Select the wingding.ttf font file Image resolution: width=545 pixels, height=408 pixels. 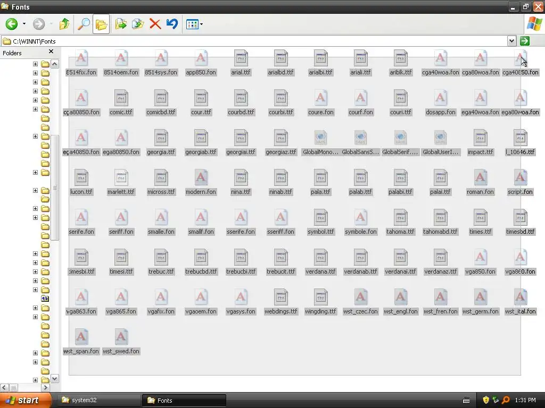coord(320,302)
